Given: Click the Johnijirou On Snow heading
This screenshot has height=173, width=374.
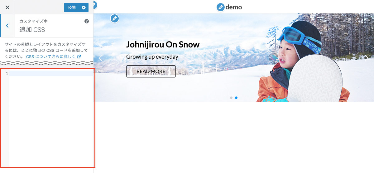Looking at the screenshot, I should [x=163, y=44].
